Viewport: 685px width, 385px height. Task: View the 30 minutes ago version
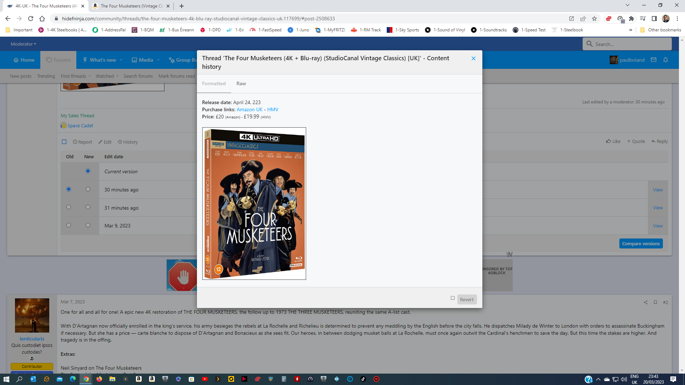pos(658,190)
